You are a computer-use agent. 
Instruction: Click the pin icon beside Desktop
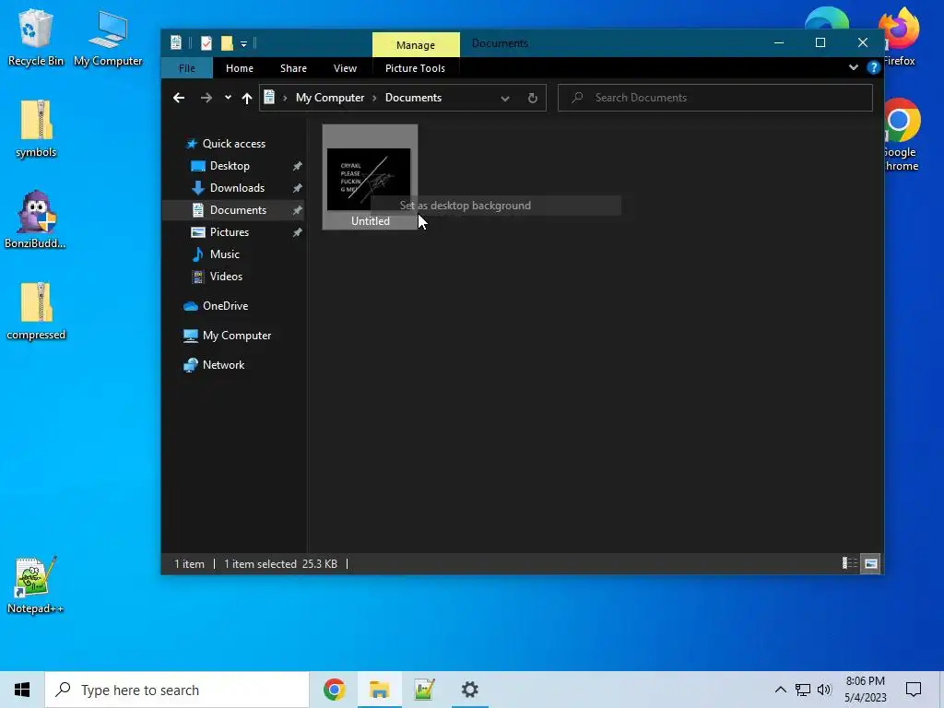(298, 166)
